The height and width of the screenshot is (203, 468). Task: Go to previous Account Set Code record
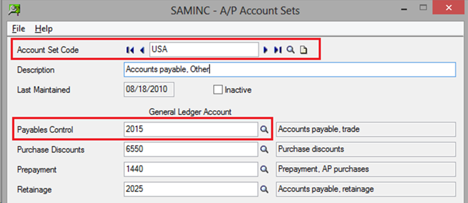coord(142,50)
